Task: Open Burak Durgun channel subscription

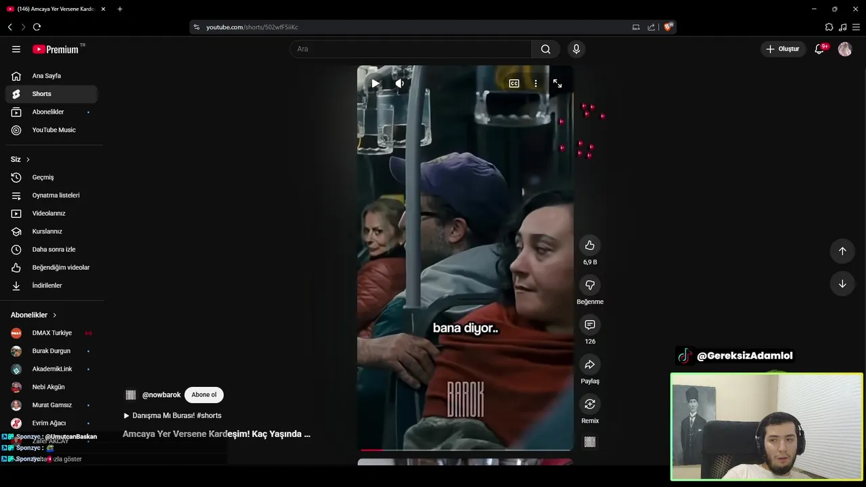Action: (x=51, y=351)
